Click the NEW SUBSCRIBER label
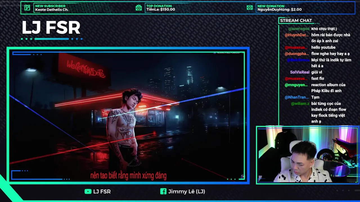 50,6
